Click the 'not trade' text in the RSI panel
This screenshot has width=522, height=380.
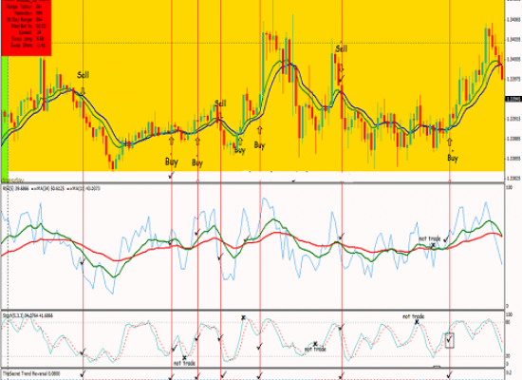point(430,238)
